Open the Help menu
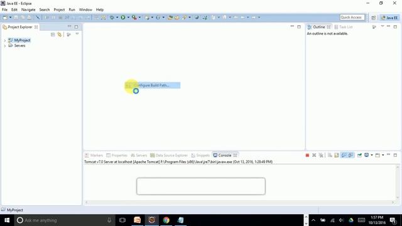 click(x=100, y=10)
